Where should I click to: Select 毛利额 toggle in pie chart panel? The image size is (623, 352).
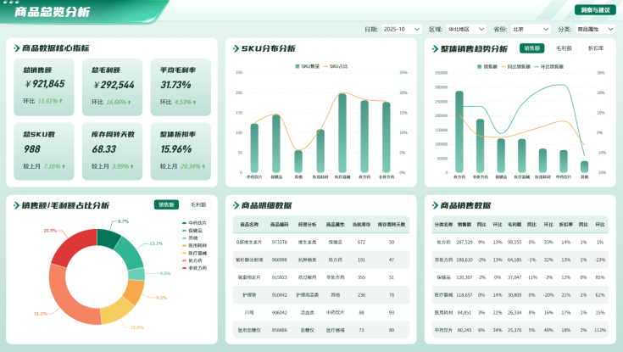198,204
